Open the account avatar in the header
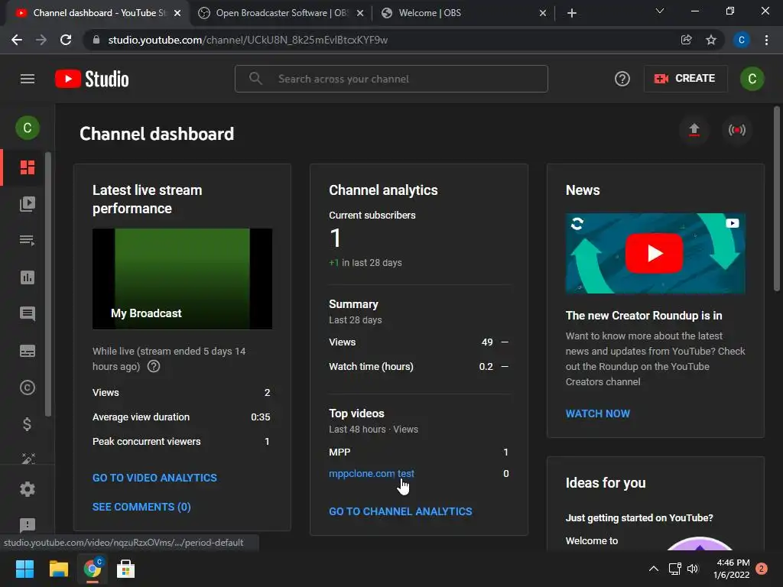The width and height of the screenshot is (783, 587). point(752,79)
